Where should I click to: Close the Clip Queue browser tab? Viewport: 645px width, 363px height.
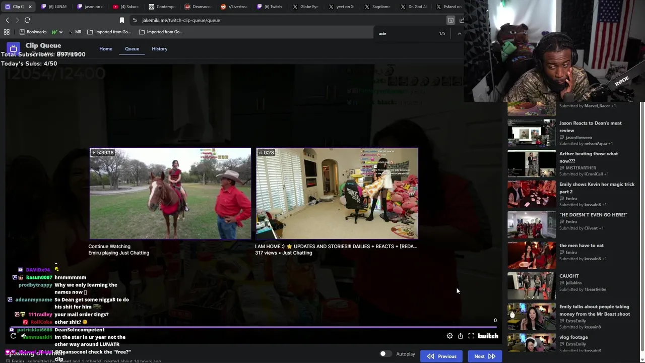click(30, 7)
